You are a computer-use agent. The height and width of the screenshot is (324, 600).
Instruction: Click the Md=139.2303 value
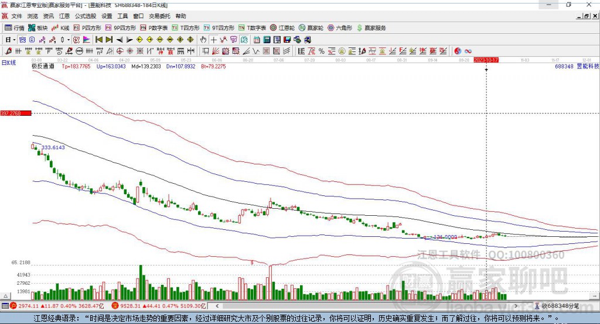point(146,66)
